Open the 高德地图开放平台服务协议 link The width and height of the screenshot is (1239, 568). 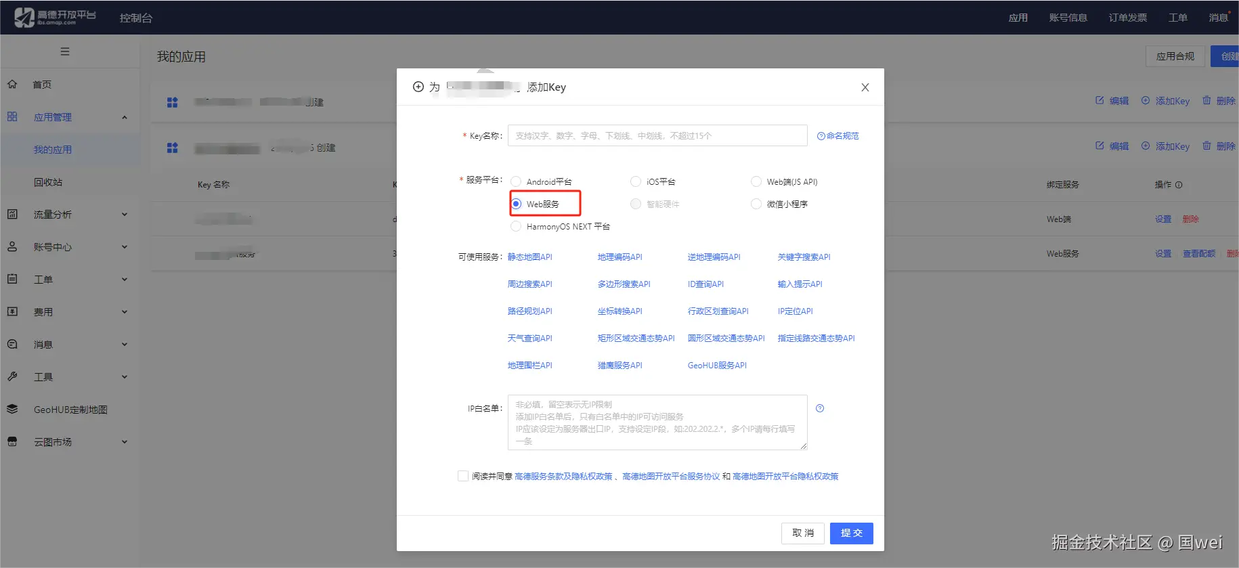pyautogui.click(x=671, y=476)
